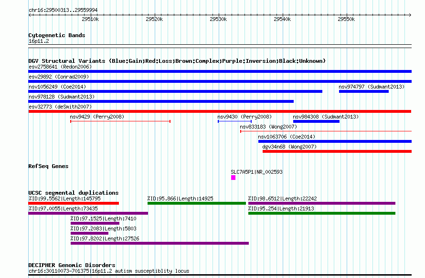Click the nsv974797 short blue bar
425x278 pixels.
coord(364,91)
